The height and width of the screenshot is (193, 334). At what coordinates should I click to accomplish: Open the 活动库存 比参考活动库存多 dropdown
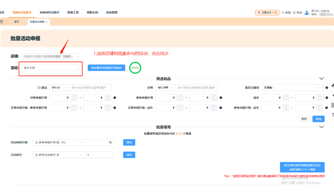(x=58, y=155)
